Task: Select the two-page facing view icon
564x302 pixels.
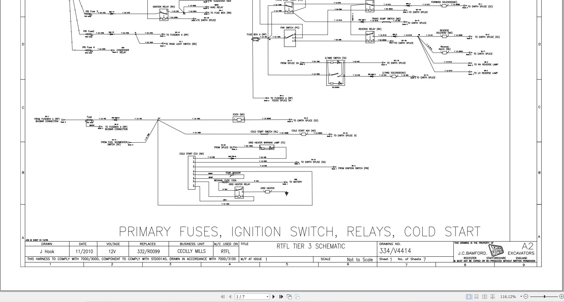Action: pos(484,296)
